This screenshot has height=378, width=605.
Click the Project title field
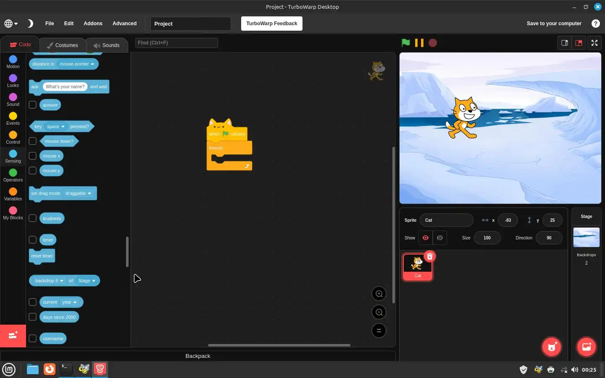[191, 24]
